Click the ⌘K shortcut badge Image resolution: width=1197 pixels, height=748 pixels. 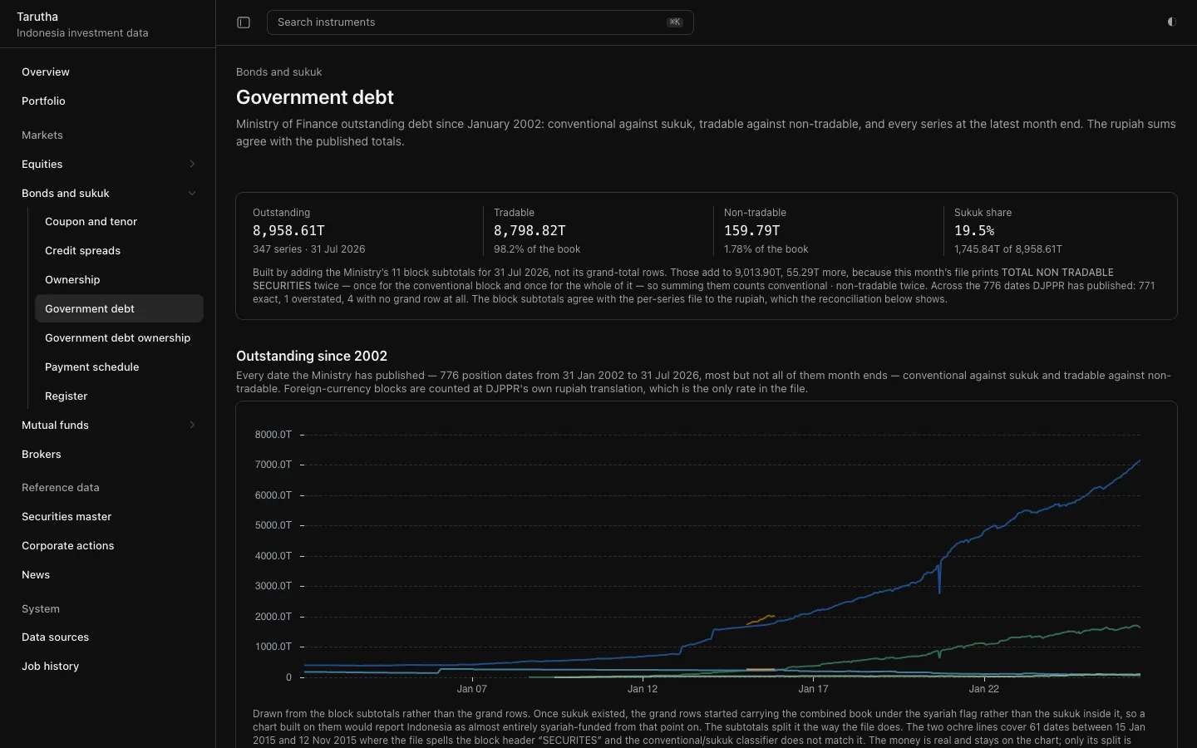[675, 22]
